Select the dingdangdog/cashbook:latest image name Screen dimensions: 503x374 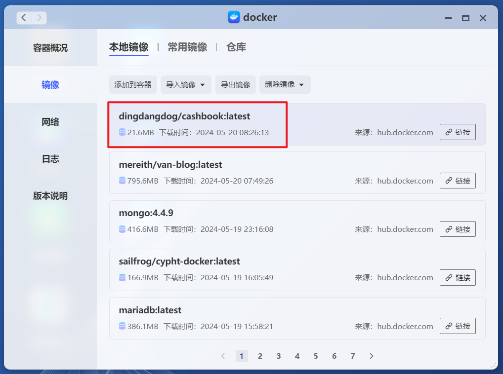[x=184, y=116]
